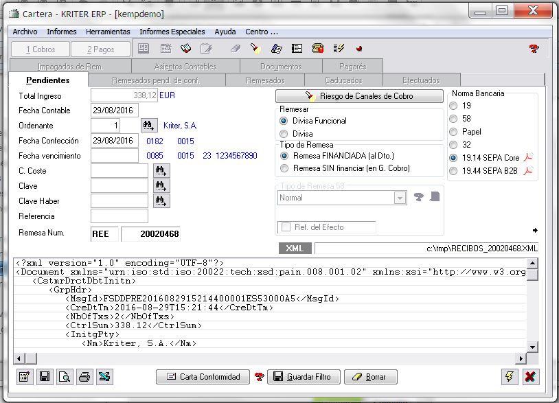559x403 pixels.
Task: Expand the Tipo de Remesa 58 dropdown
Action: click(400, 198)
